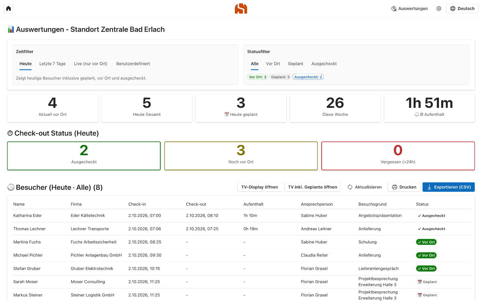Click Claudia Reiter contact cell

315,255
